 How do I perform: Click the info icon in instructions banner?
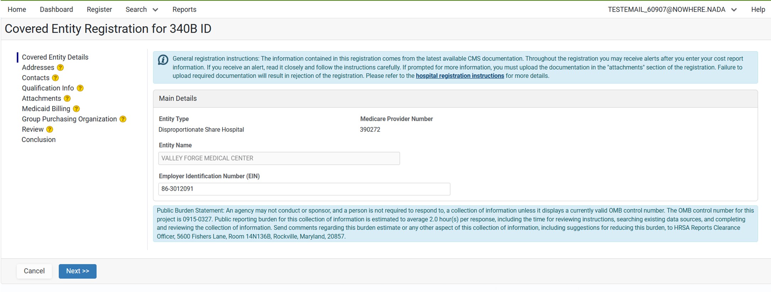click(x=163, y=60)
